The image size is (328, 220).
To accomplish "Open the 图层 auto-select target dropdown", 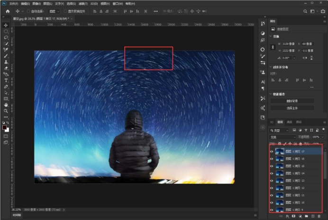I will (54, 11).
